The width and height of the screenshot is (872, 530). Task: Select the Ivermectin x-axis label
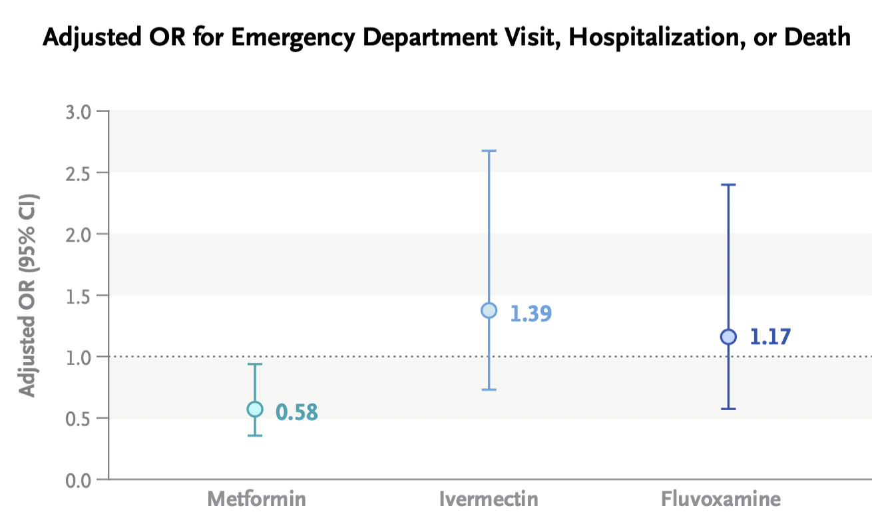pyautogui.click(x=489, y=499)
